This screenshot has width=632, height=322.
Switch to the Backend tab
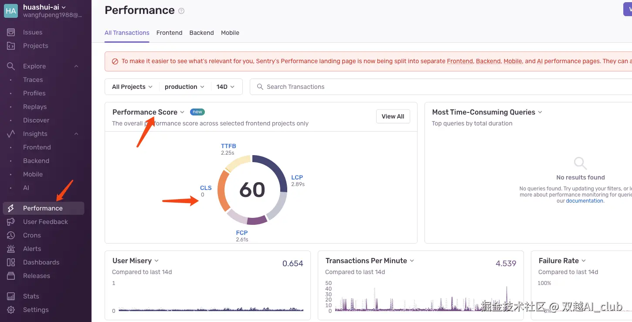[201, 33]
